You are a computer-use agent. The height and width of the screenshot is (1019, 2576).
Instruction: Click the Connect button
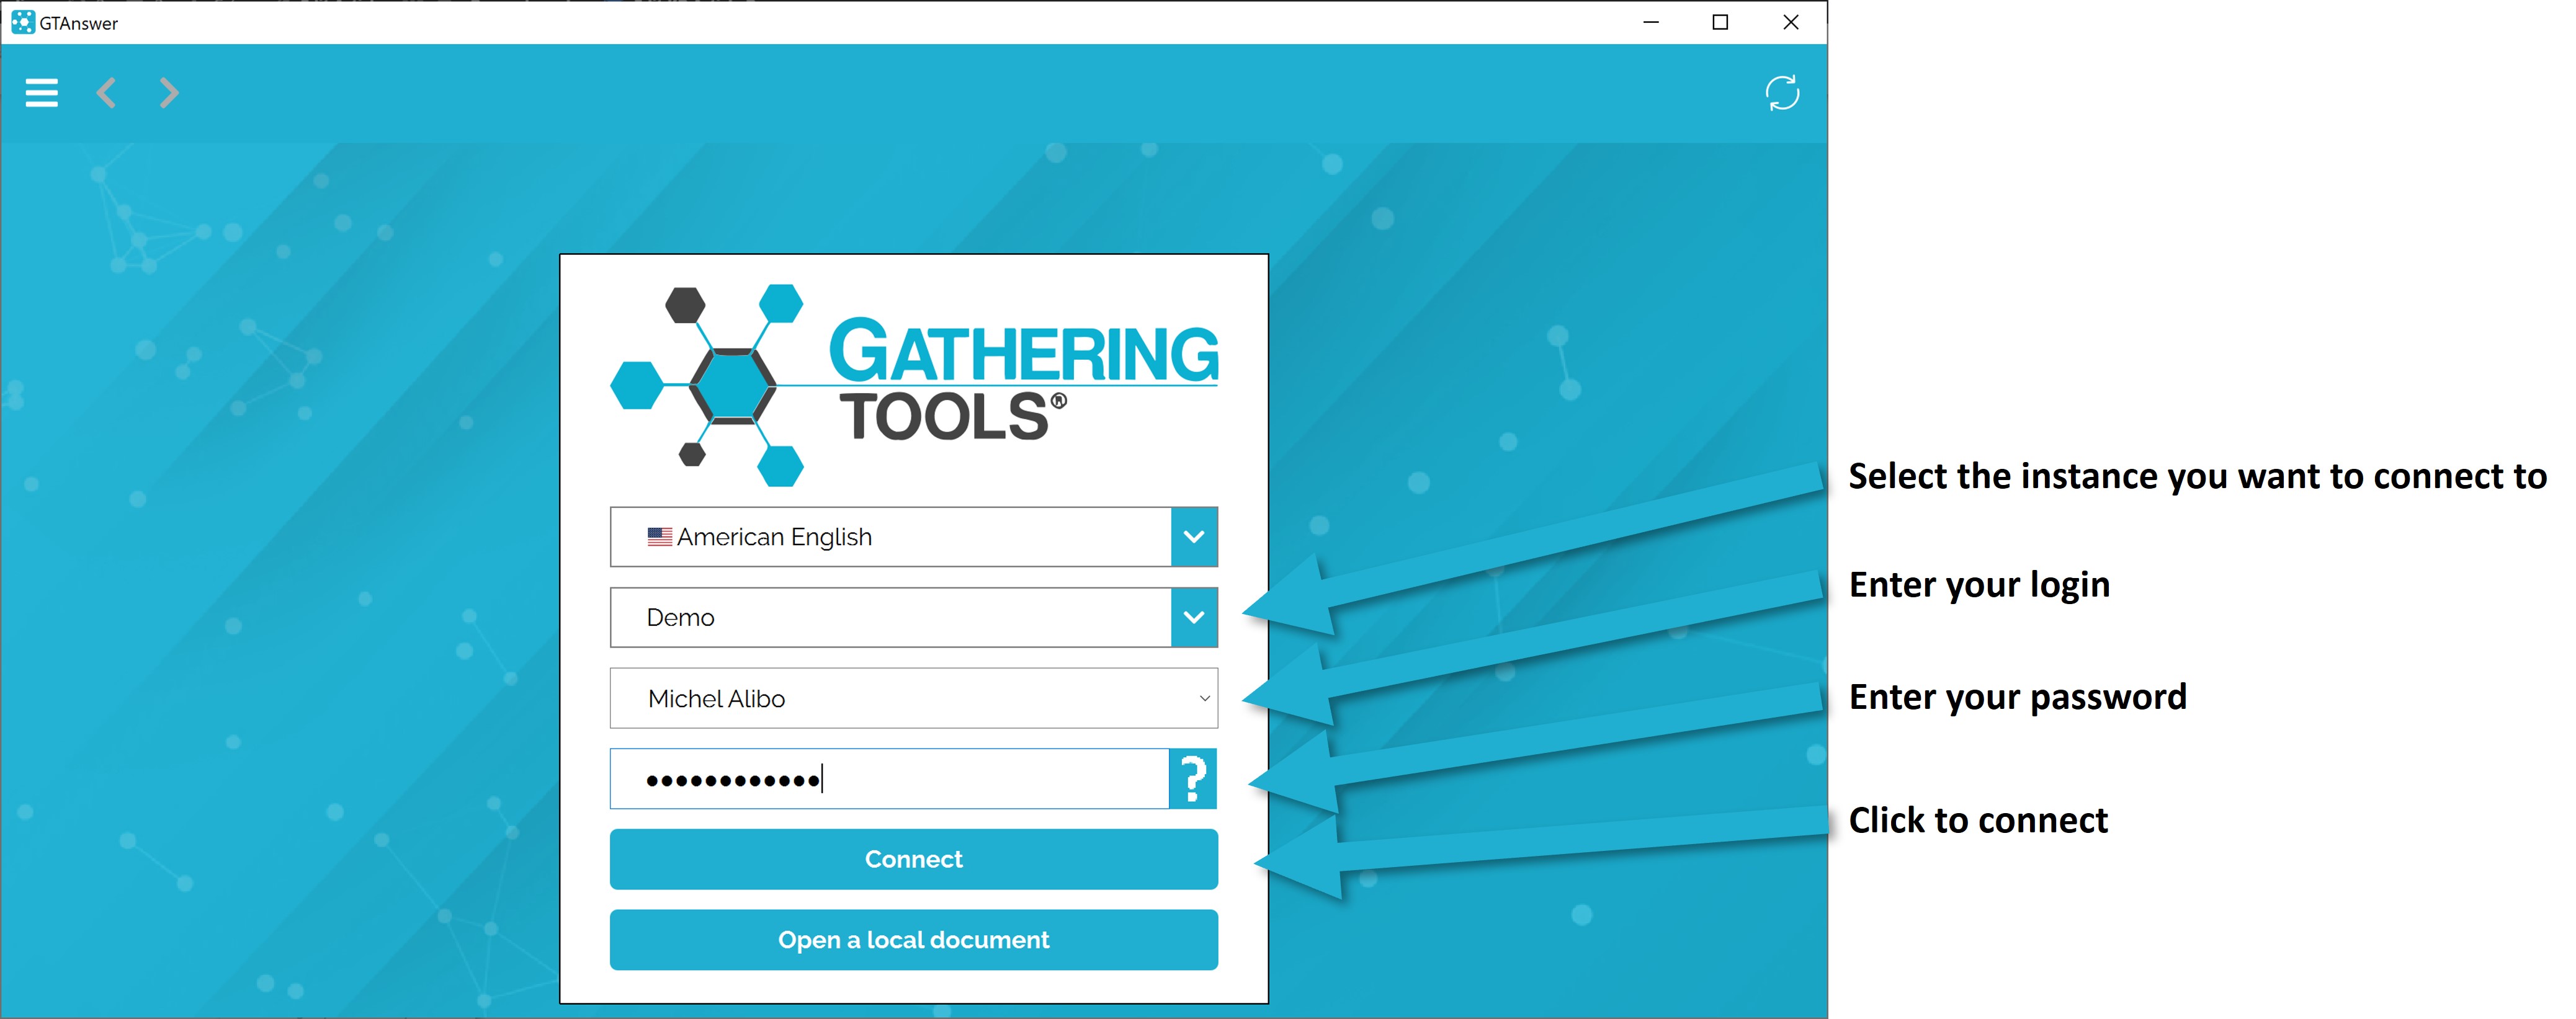pyautogui.click(x=914, y=859)
